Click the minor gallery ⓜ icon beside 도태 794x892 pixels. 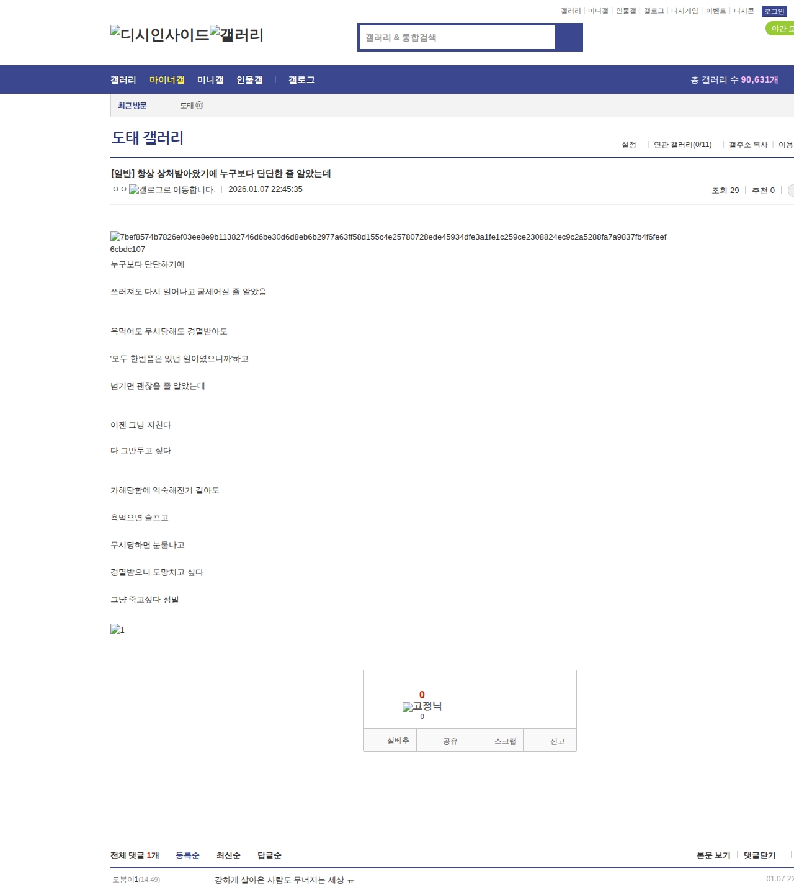(200, 106)
